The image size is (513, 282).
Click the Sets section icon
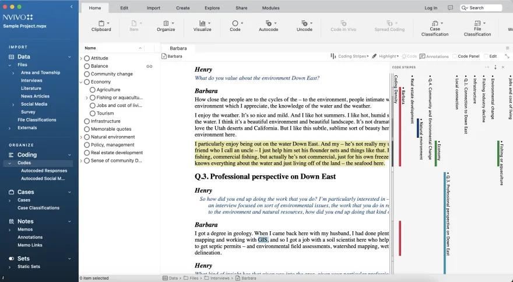[12, 259]
